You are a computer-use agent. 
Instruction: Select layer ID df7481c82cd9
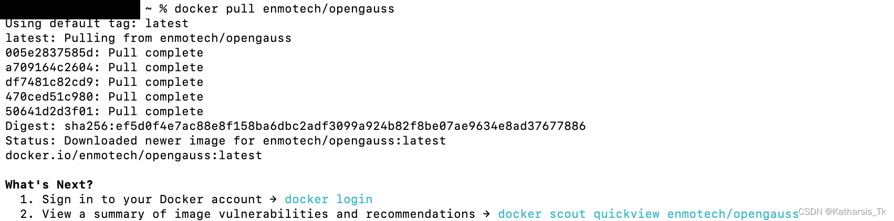[x=50, y=82]
